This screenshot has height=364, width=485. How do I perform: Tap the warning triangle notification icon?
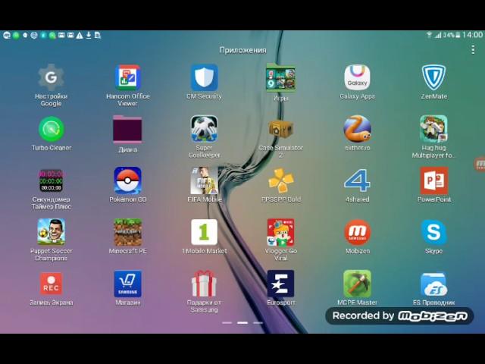coord(80,36)
